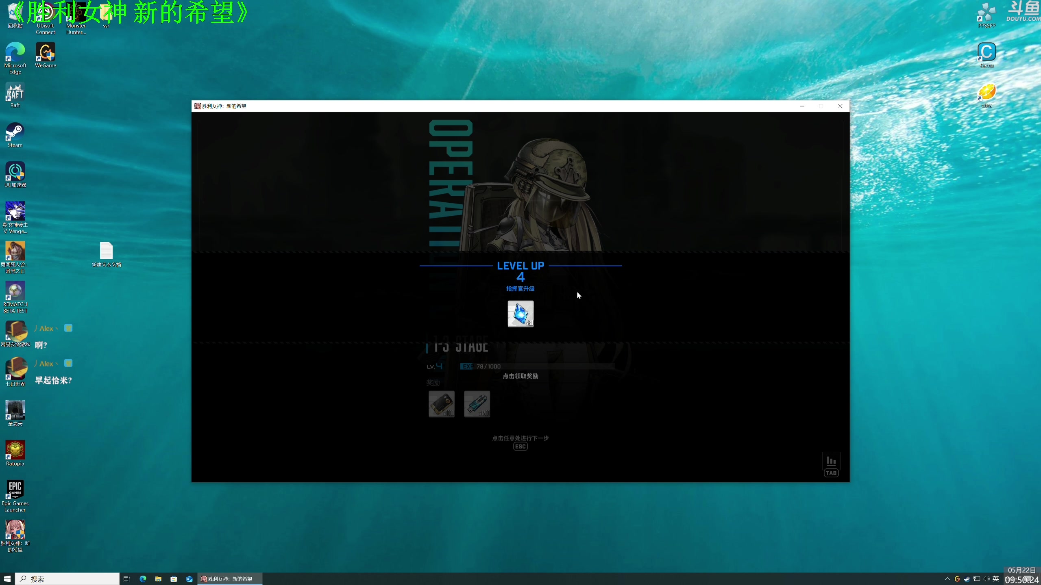
Task: Select the Monster Hunter desktop shortcut
Action: coord(76,18)
